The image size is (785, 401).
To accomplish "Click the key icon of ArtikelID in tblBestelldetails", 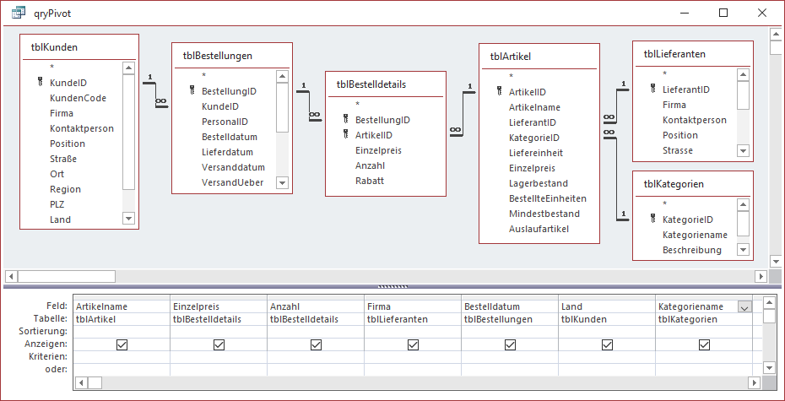I will coord(345,135).
